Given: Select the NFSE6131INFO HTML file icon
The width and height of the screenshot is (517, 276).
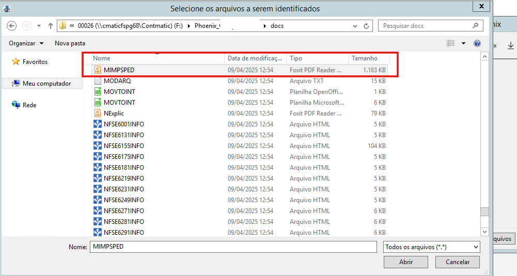Looking at the screenshot, I should (98, 135).
